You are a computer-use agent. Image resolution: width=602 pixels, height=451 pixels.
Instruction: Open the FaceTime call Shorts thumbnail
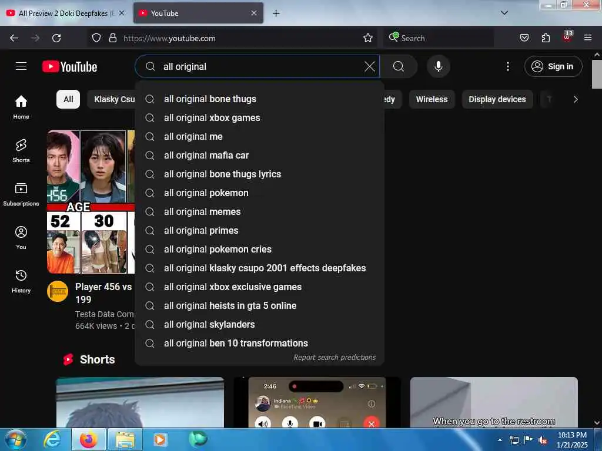(x=317, y=402)
